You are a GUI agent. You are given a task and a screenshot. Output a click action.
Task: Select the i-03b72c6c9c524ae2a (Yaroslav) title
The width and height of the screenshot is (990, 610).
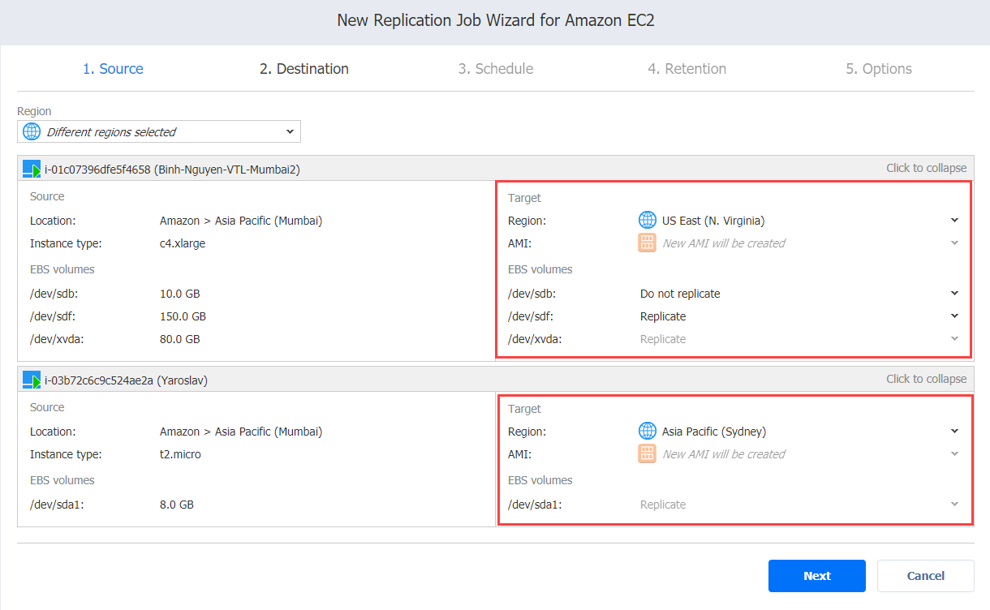point(127,380)
